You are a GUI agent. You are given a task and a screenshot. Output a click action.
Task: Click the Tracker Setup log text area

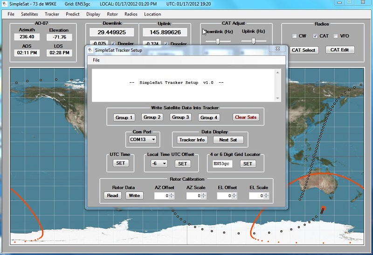(x=183, y=85)
